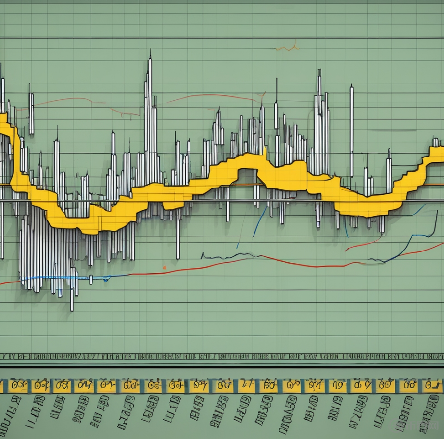Viewport: 444px width, 439px height.
Task: Click the small orange squiggle near top
Action: click(x=287, y=48)
